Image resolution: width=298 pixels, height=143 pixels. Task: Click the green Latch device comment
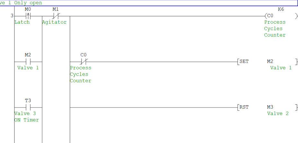click(22, 22)
